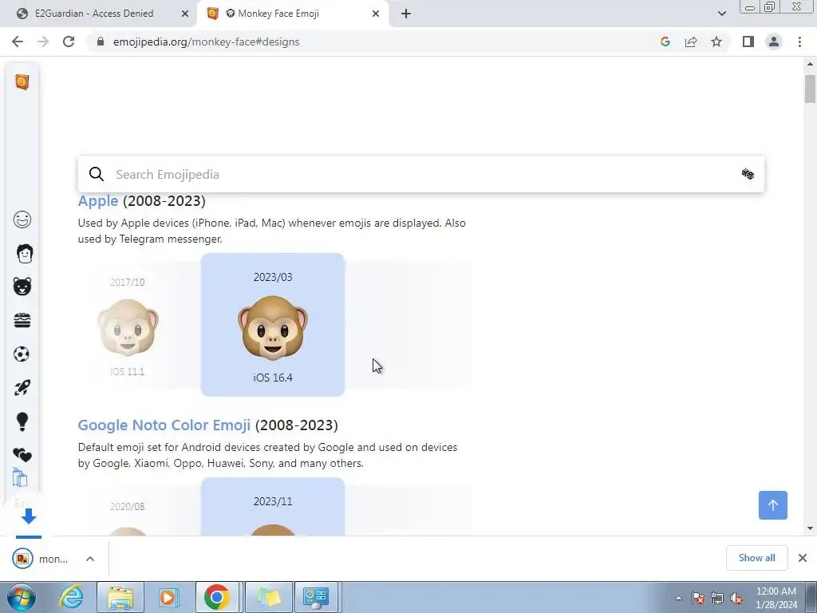Click the Google icon in address bar

pyautogui.click(x=665, y=42)
